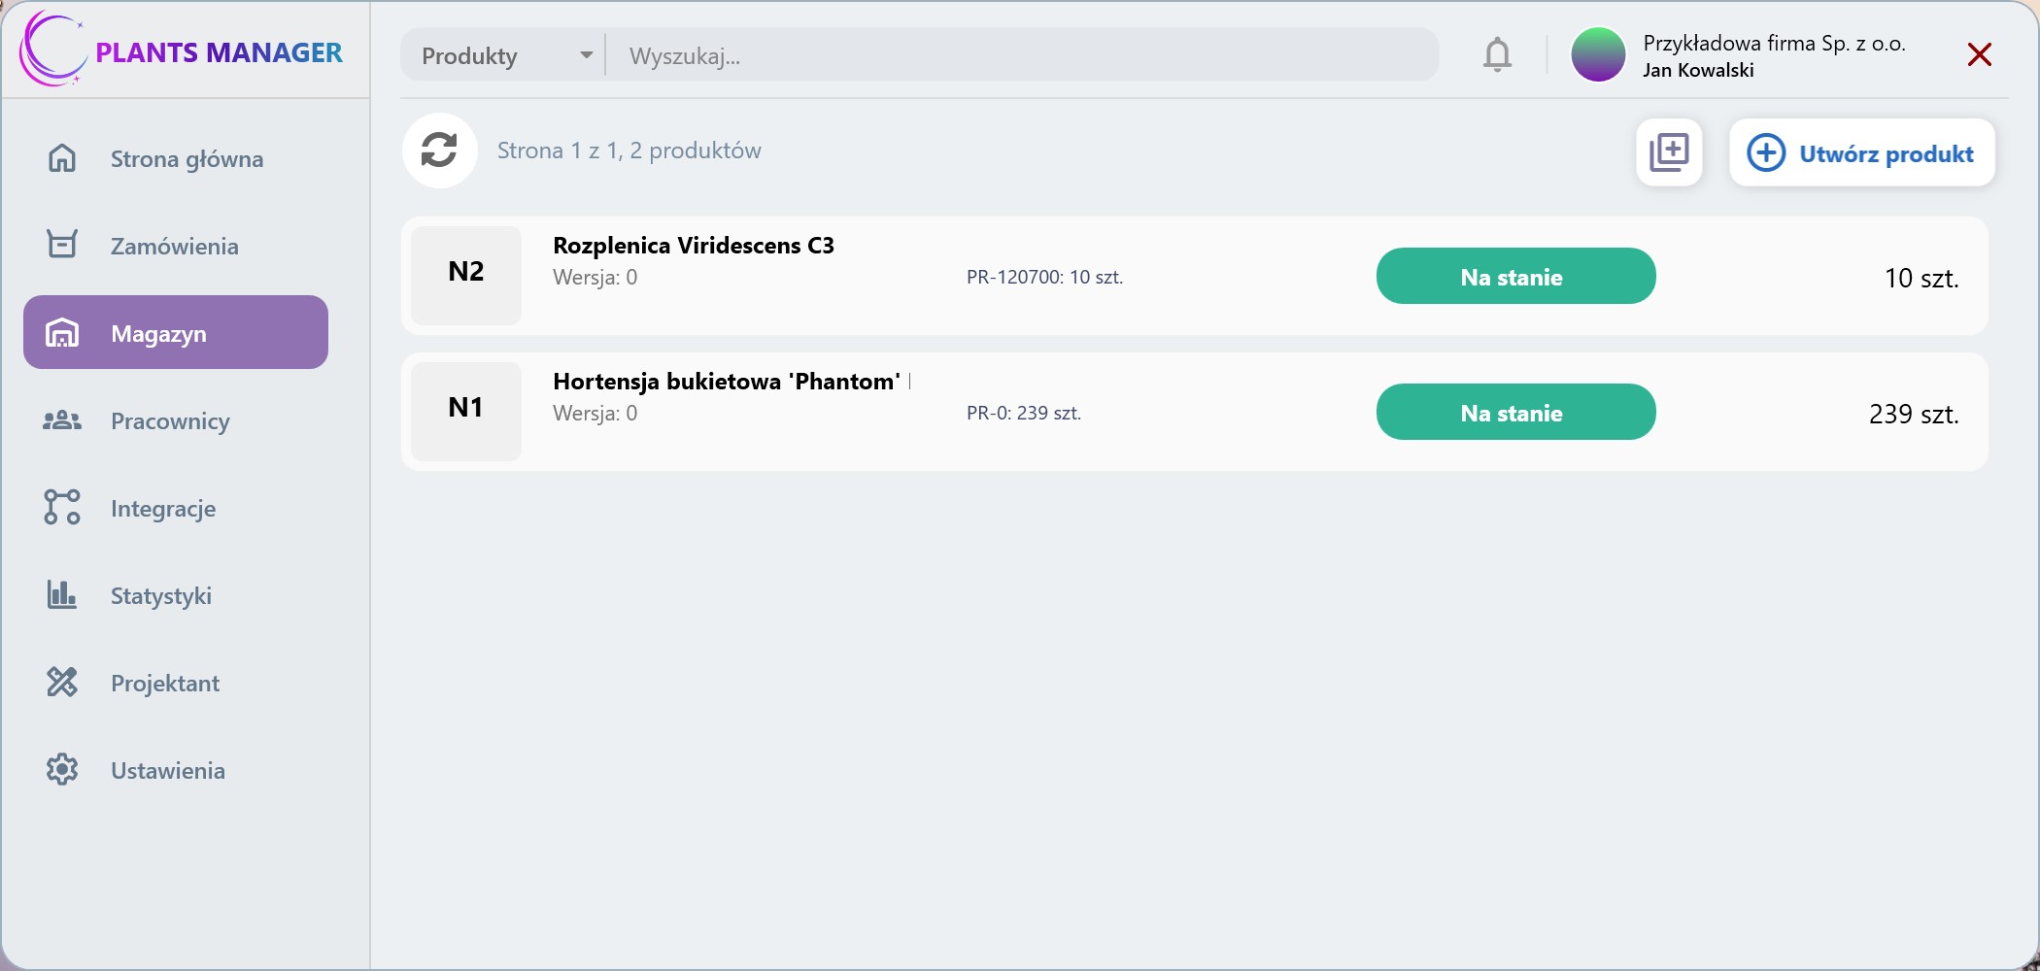Image resolution: width=2040 pixels, height=971 pixels.
Task: Click Na stanie badge for Rozplenica Viridescens
Action: pyautogui.click(x=1515, y=277)
